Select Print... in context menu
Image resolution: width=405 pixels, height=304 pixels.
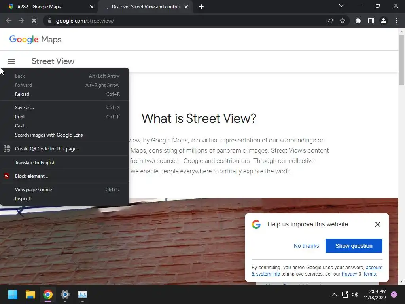pyautogui.click(x=64, y=117)
